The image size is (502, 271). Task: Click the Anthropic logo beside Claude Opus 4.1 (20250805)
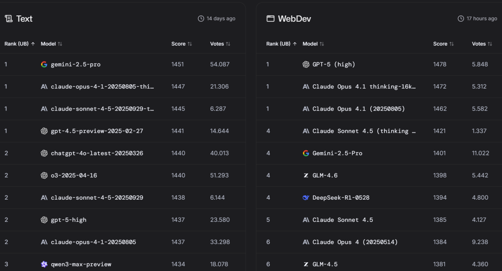306,109
